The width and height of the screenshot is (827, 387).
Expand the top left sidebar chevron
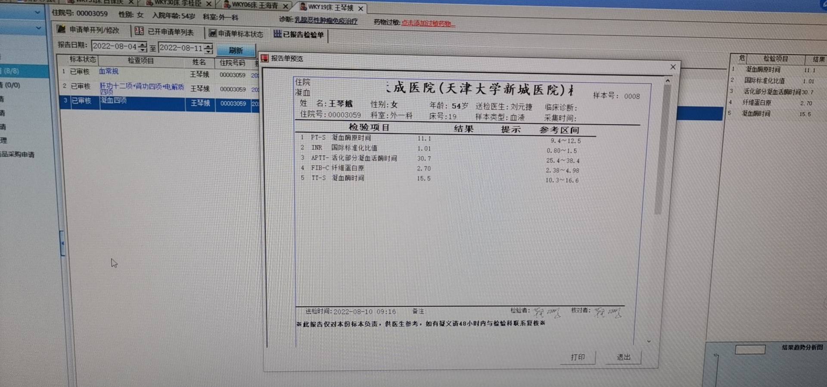pos(37,12)
